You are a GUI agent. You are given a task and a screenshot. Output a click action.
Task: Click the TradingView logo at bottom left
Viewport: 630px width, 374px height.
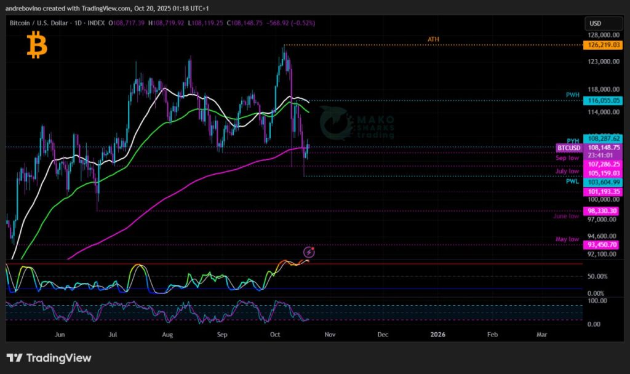point(49,358)
